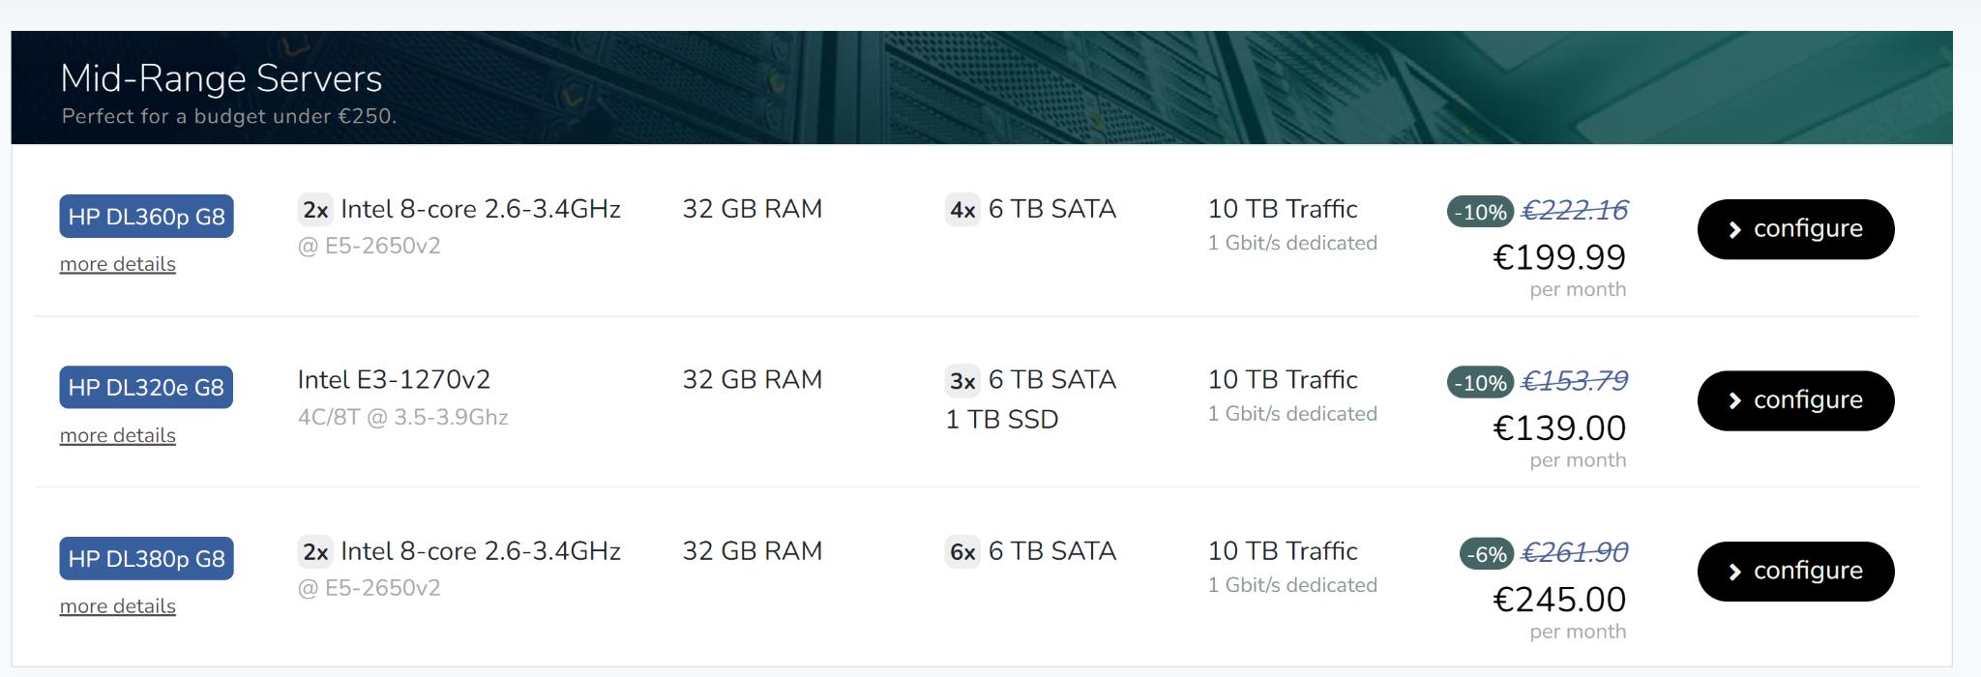
Task: Select the HP DL360p G8 model badge
Action: tap(146, 217)
